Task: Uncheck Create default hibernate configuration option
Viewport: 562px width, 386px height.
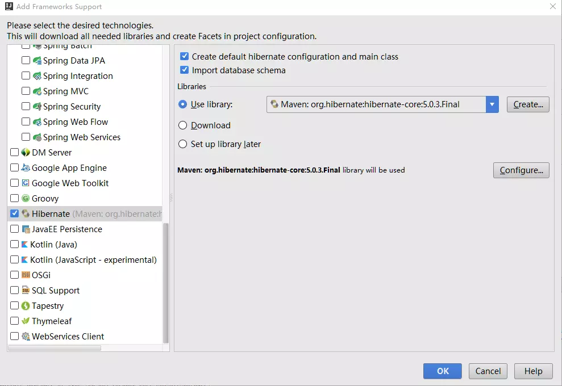Action: [184, 57]
